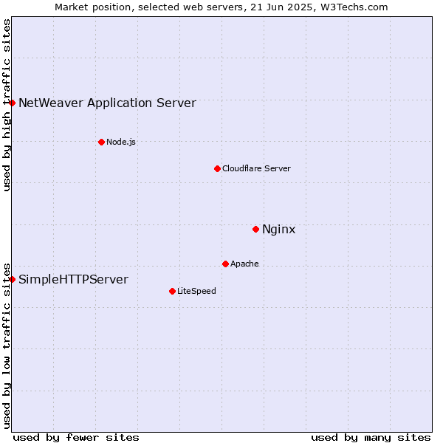Click the Cloudflare Server red marker
Image resolution: width=443 pixels, height=443 pixels.
click(x=217, y=168)
